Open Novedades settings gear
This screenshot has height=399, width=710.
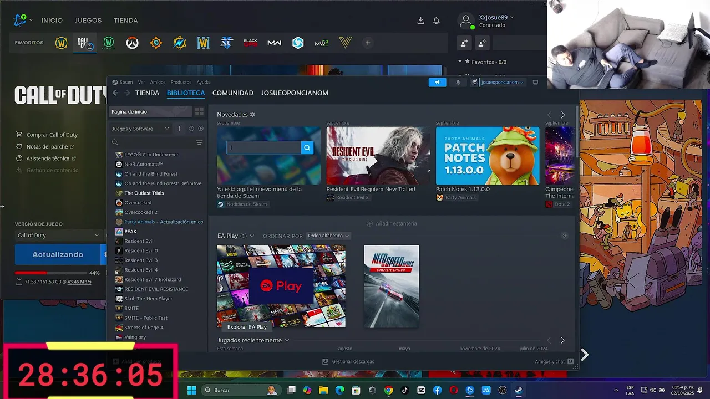pyautogui.click(x=252, y=115)
